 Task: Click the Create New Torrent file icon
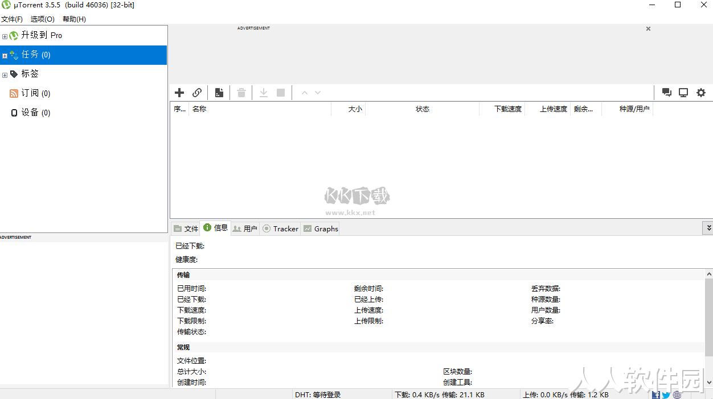pyautogui.click(x=219, y=93)
